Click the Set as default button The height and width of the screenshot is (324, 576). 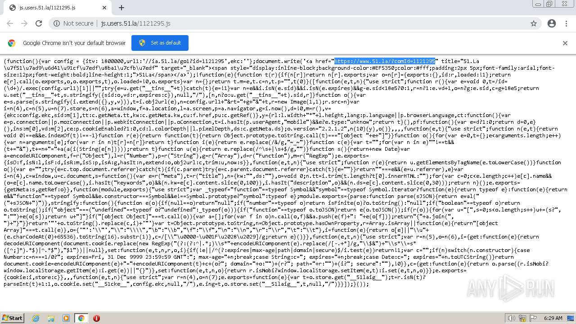tap(160, 43)
